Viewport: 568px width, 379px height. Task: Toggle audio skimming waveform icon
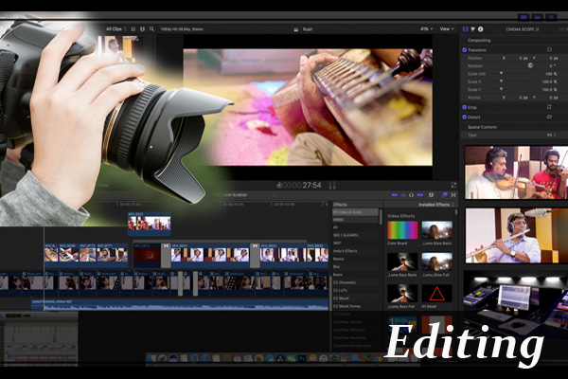[x=403, y=195]
